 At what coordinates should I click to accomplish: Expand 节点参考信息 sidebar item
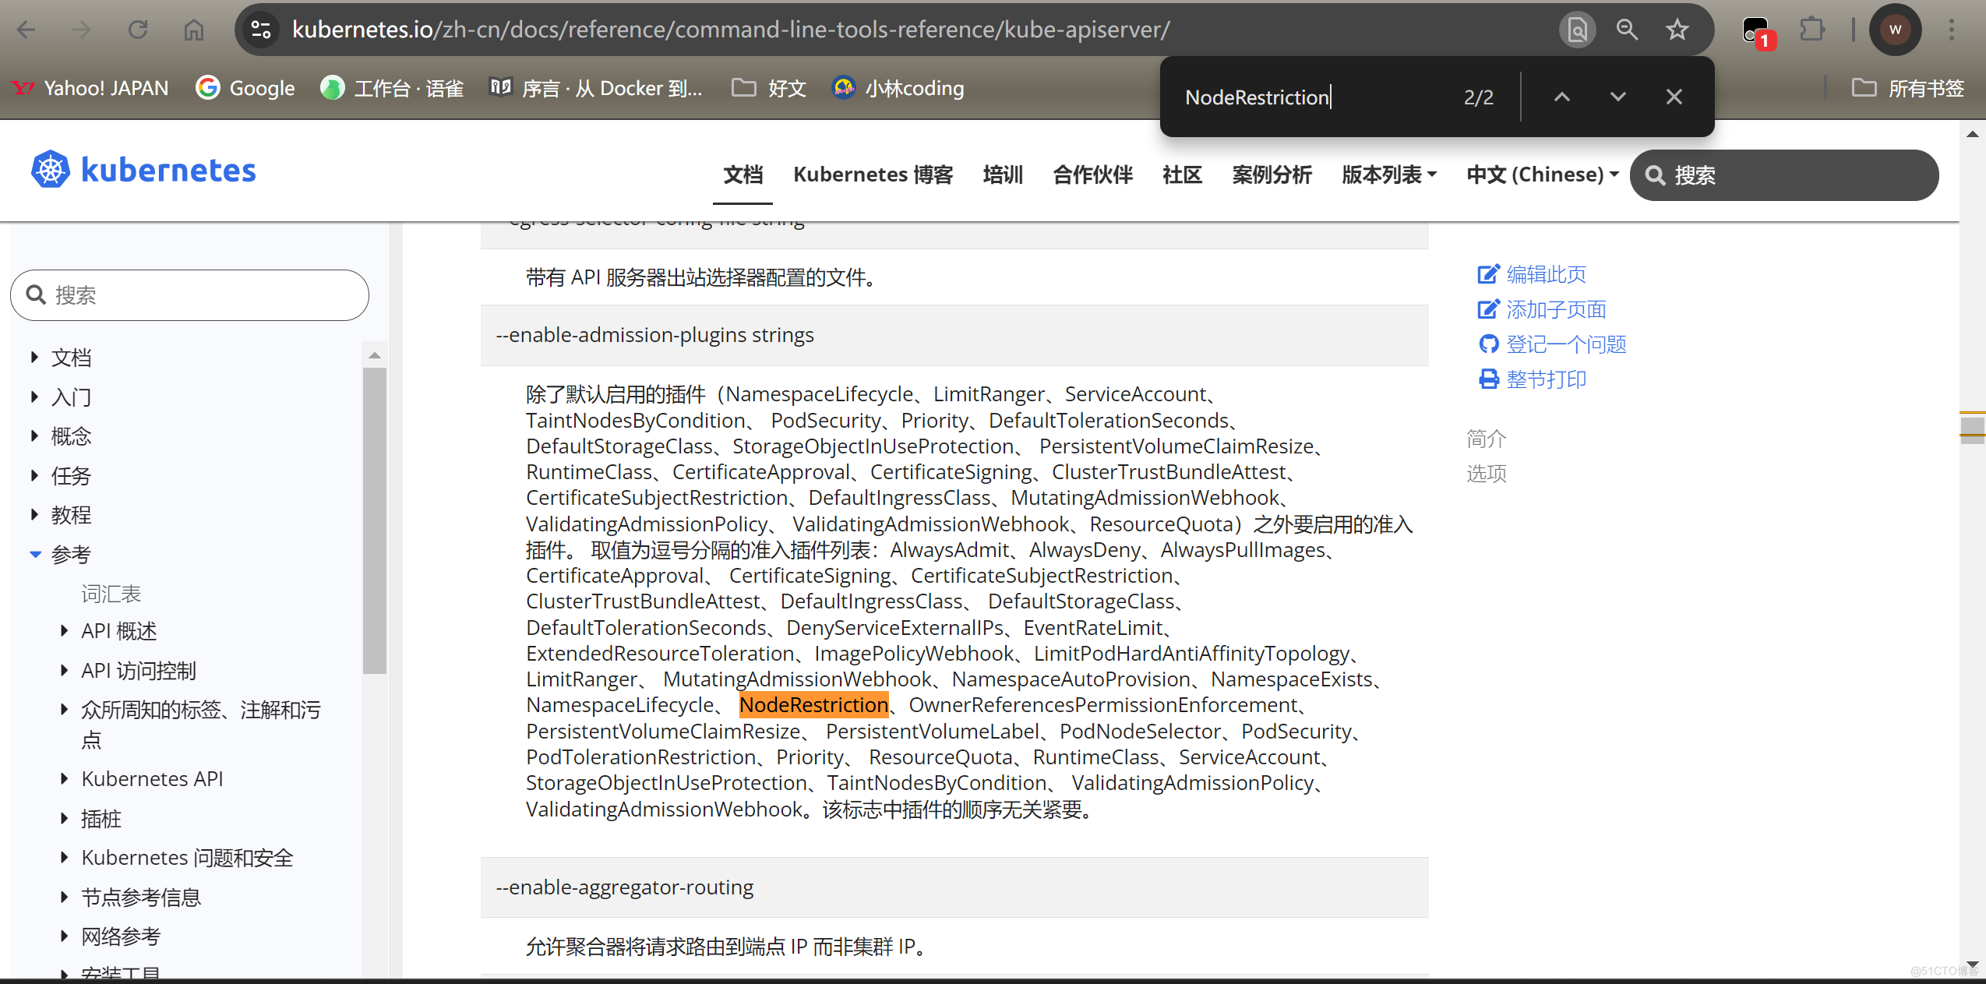(x=65, y=897)
